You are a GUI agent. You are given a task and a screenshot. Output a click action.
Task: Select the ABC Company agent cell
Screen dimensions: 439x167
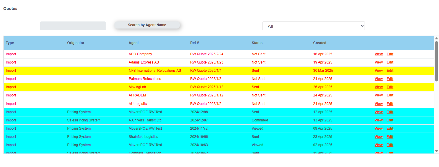point(140,54)
